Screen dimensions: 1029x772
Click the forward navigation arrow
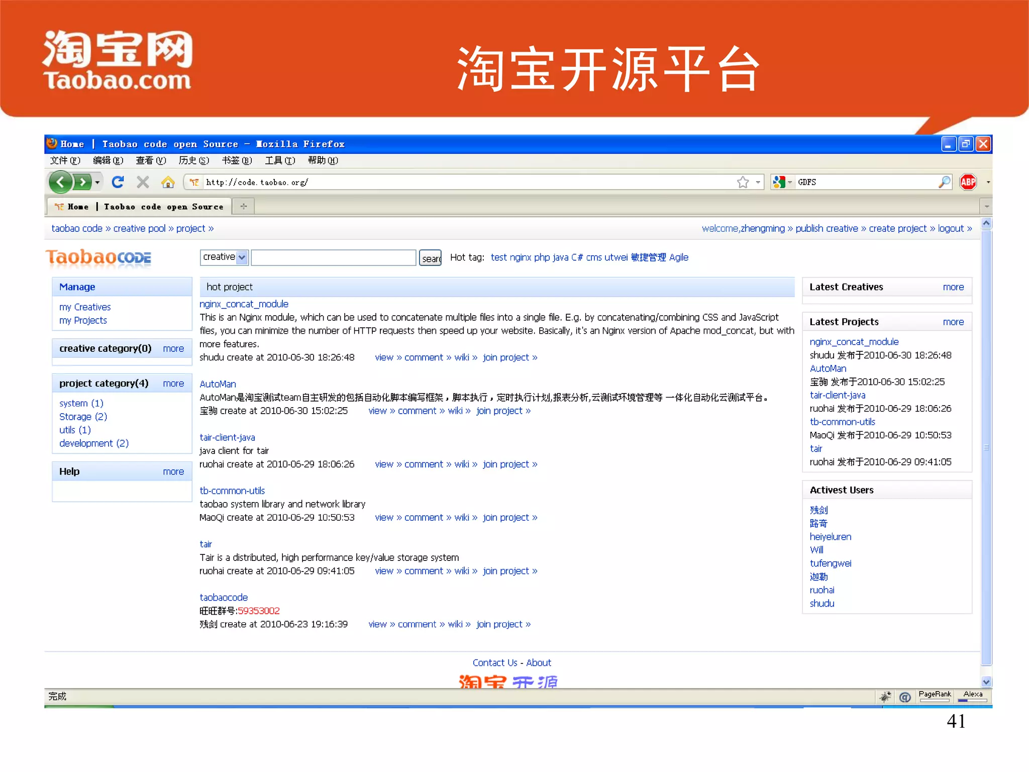[x=83, y=182]
